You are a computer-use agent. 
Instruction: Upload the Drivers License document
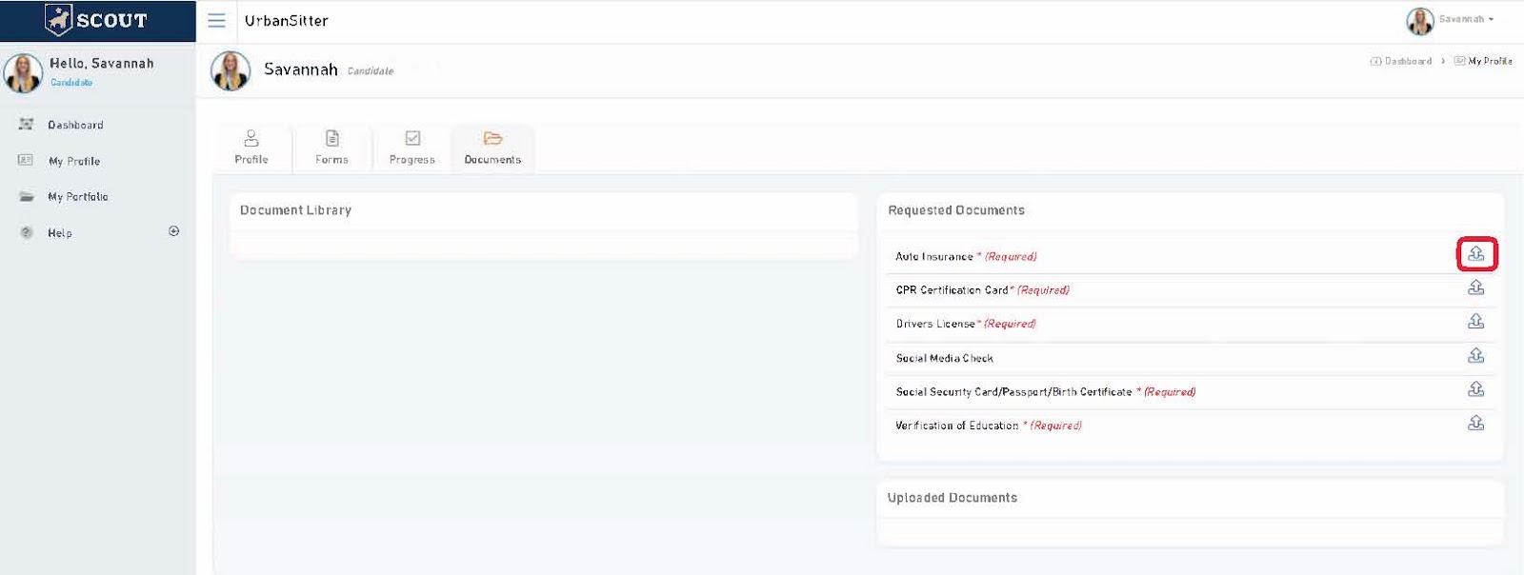click(1476, 322)
